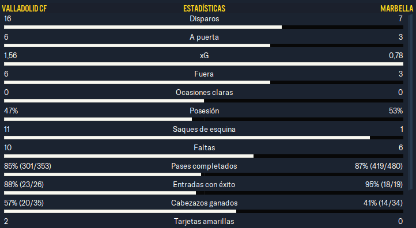Click the Disparos comparison bar
416x228 pixels.
[203, 27]
